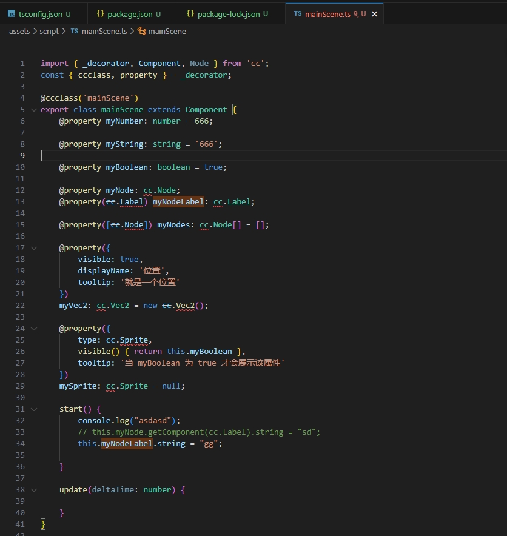Viewport: 507px width, 536px height.
Task: Collapse the update method at line 38
Action: [x=34, y=490]
